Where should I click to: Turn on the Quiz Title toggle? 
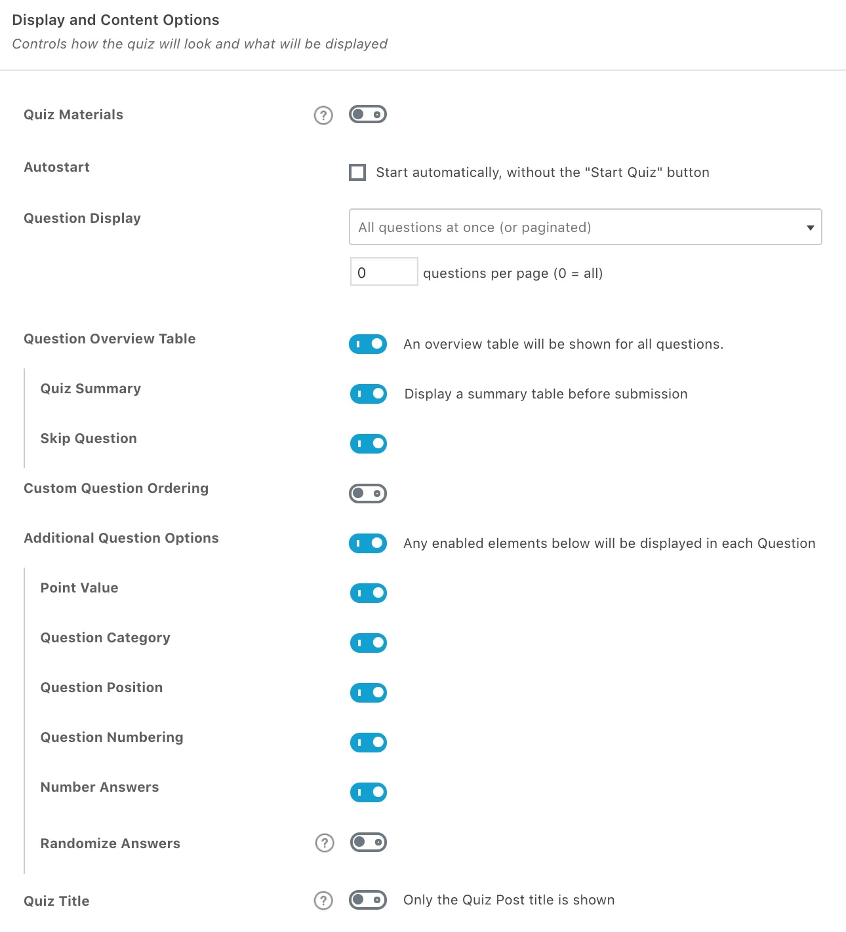(368, 900)
